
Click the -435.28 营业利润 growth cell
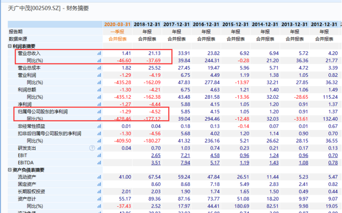coord(123,83)
